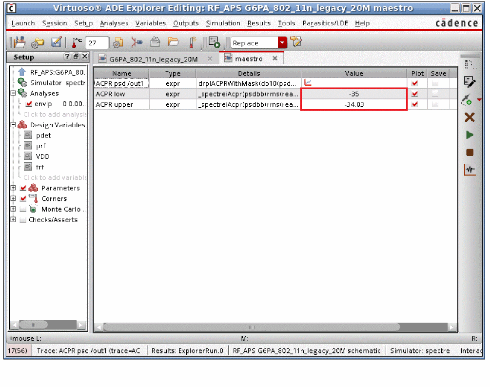The height and width of the screenshot is (387, 490).
Task: Click the checked notepad toolbar icon
Action: [57, 42]
